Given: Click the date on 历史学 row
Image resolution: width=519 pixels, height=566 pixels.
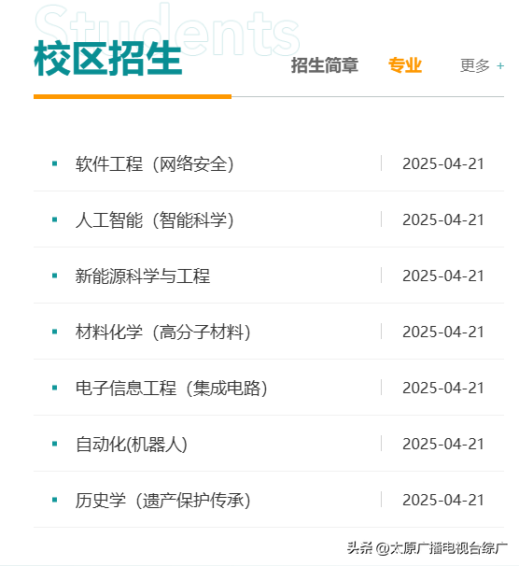Looking at the screenshot, I should click(x=442, y=500).
